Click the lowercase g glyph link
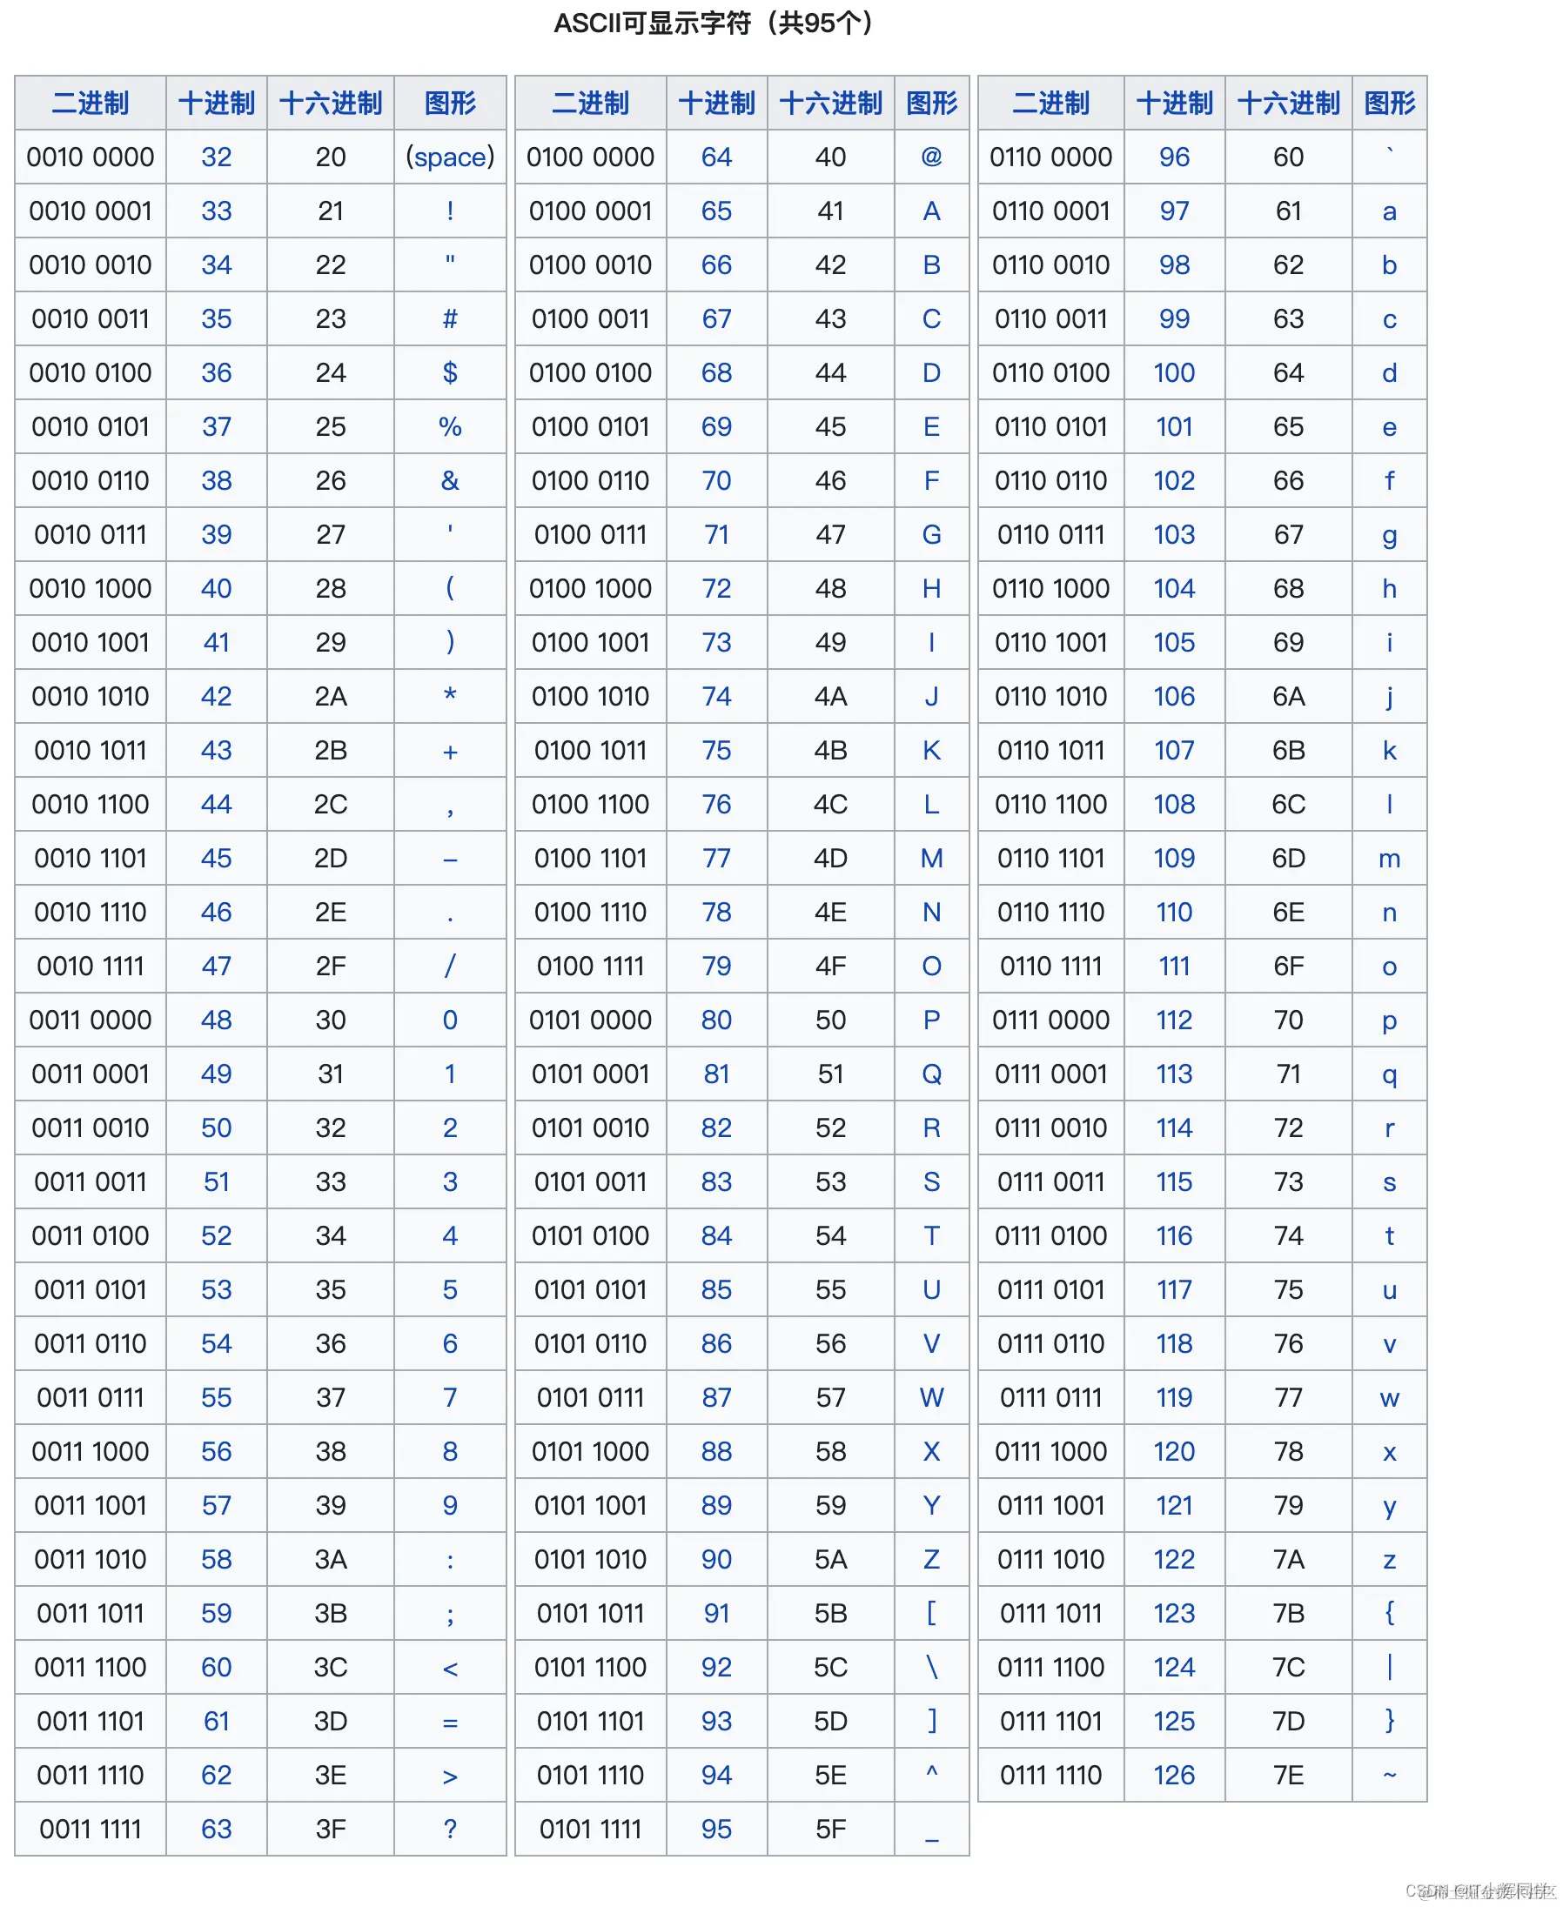This screenshot has height=1907, width=1563. (x=1389, y=539)
